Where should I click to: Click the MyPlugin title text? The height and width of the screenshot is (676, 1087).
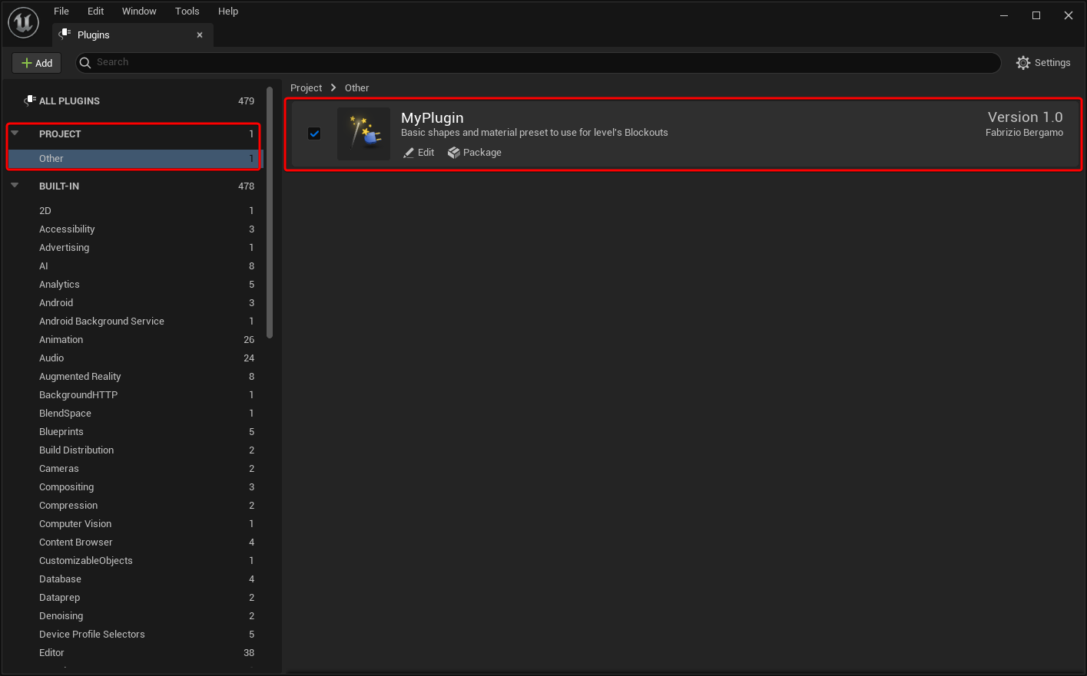(432, 118)
